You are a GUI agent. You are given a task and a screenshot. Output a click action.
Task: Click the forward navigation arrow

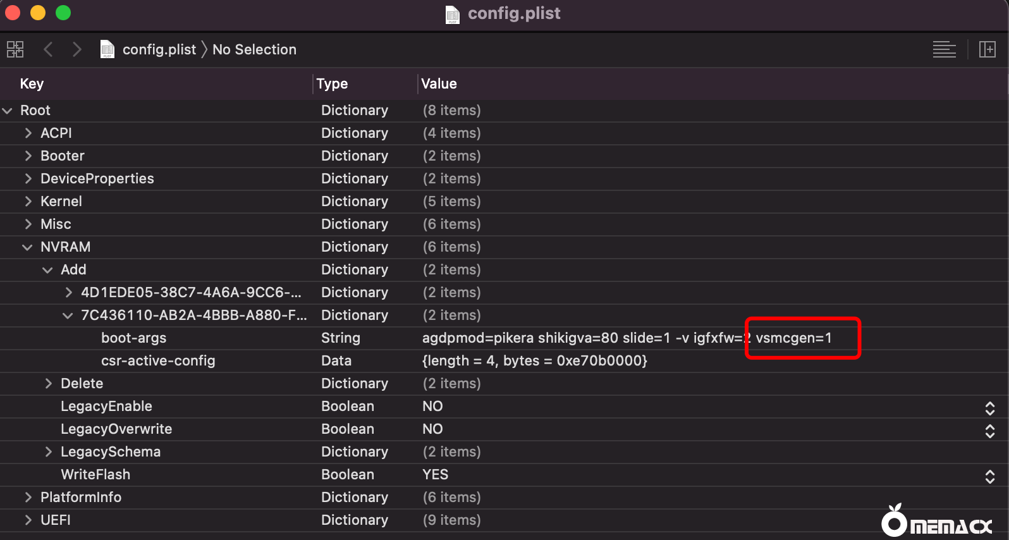(76, 49)
